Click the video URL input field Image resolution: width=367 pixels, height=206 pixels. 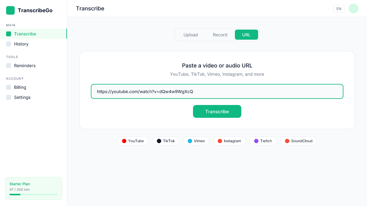(217, 91)
